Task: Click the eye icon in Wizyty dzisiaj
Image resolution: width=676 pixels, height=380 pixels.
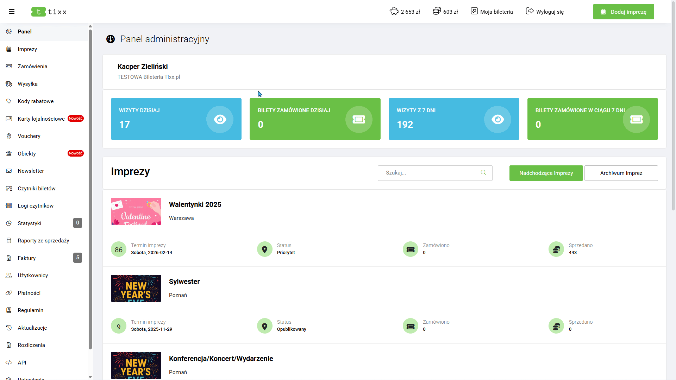Action: pos(220,120)
